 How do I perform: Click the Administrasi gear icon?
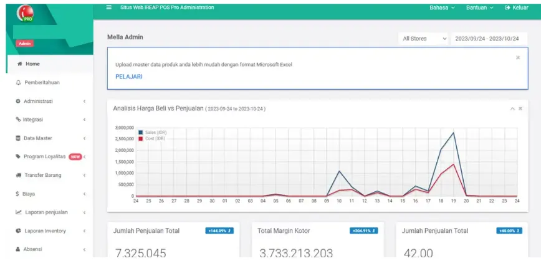point(18,101)
